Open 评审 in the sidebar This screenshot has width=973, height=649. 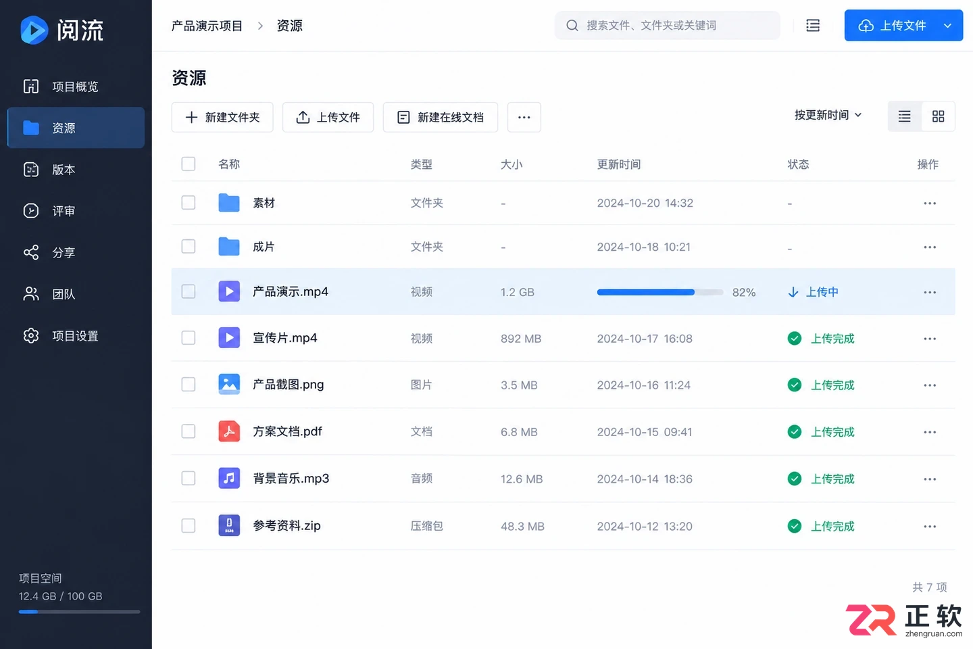(x=76, y=211)
